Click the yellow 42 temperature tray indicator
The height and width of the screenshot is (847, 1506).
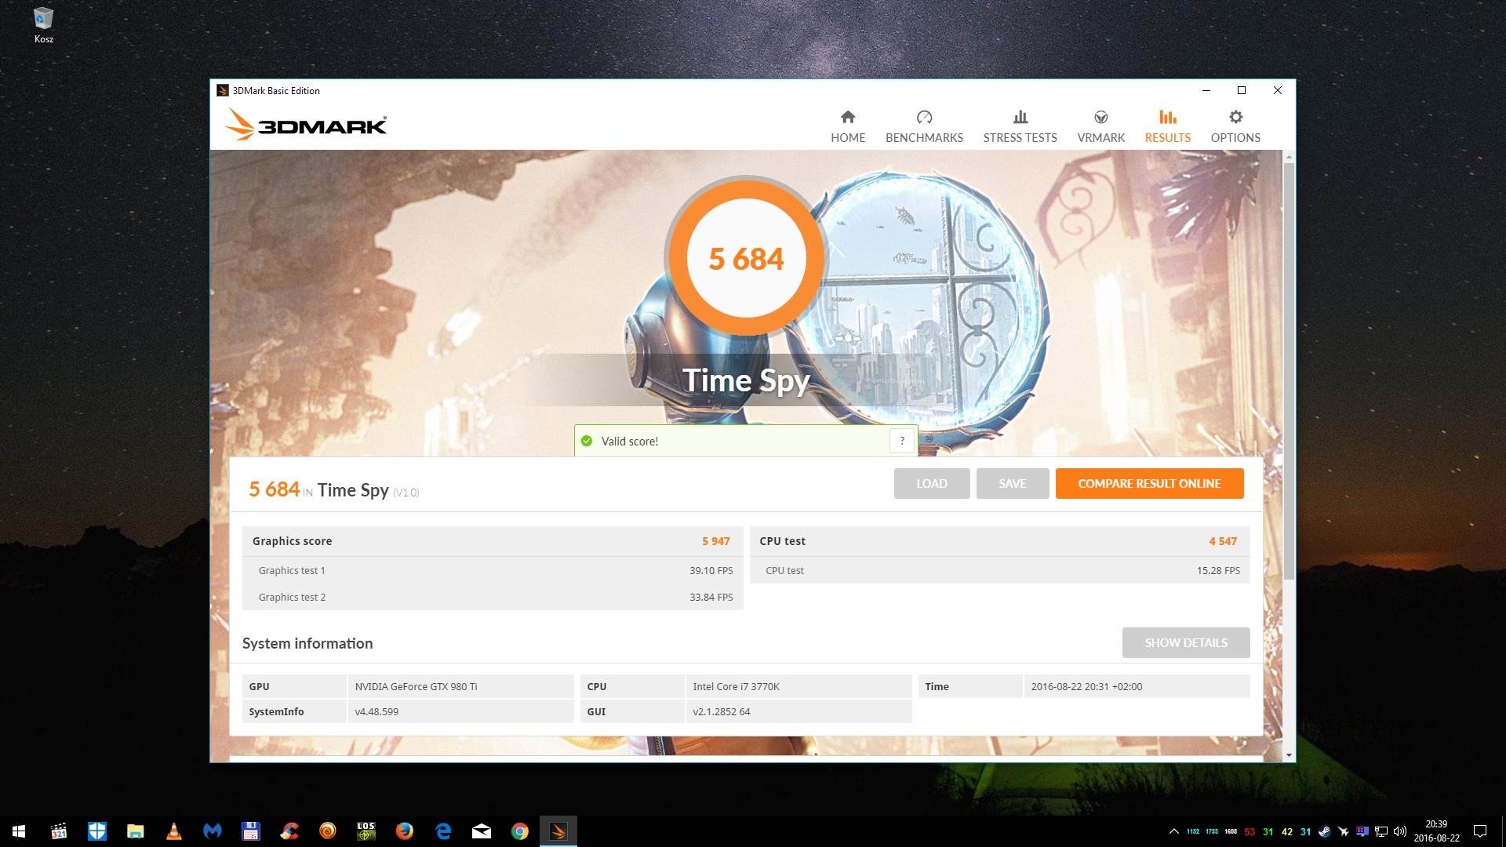(1287, 832)
